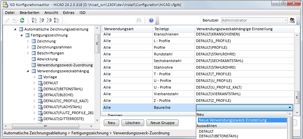
Task: Open the ISD menu
Action: [82, 13]
